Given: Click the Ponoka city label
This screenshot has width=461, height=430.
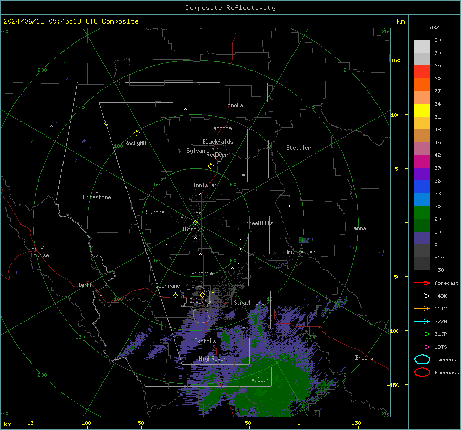Looking at the screenshot, I should 234,105.
